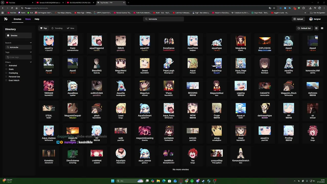The image size is (327, 184).
Task: Open new browser tab with plus
Action: pos(128,3)
